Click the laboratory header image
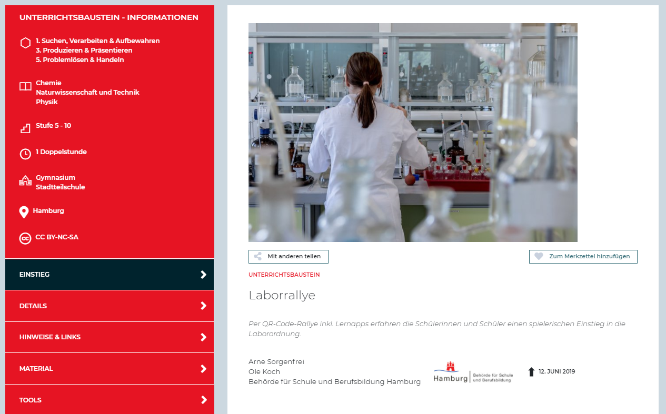Screen dimensions: 666x414 coord(413,132)
